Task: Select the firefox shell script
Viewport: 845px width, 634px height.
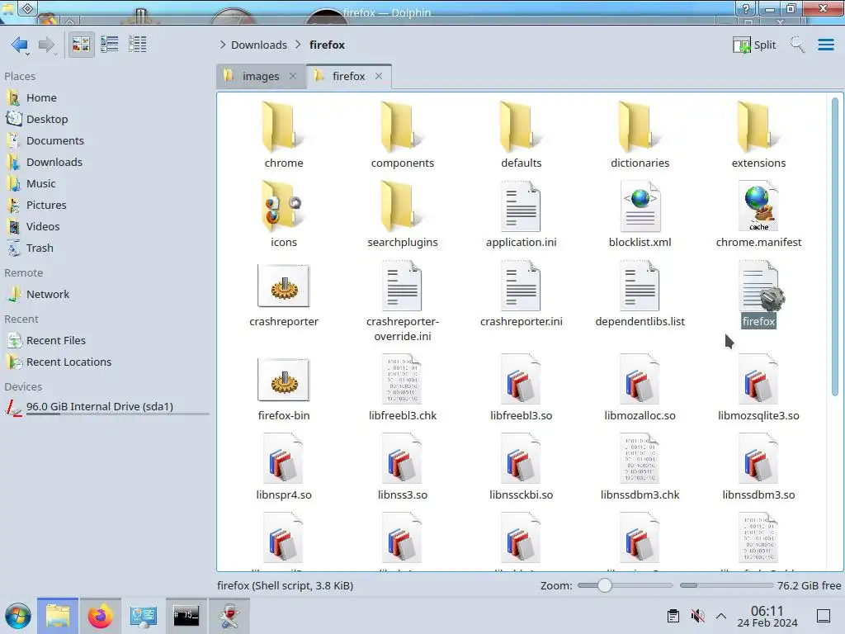Action: tap(758, 294)
